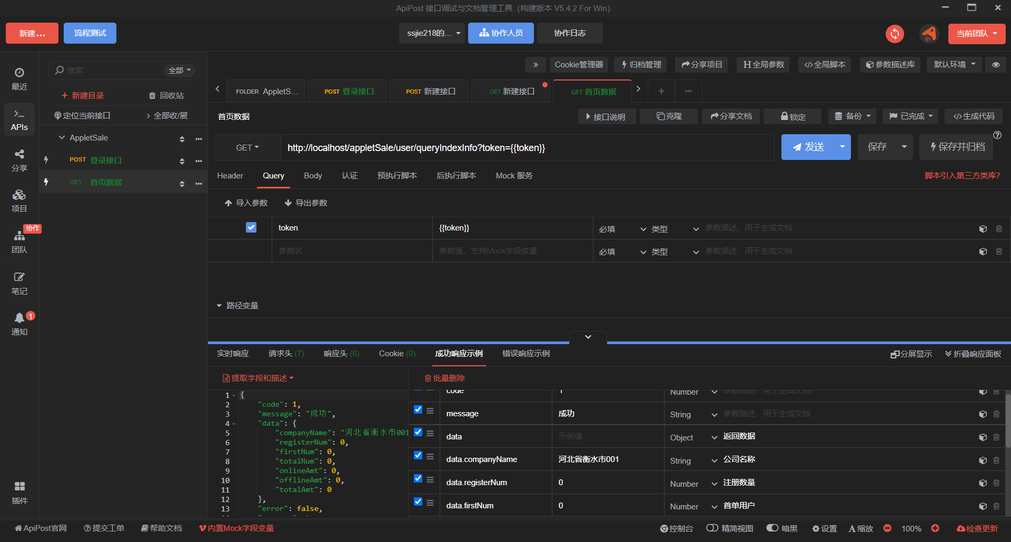Click the 保存并归档 button
Image resolution: width=1011 pixels, height=542 pixels.
pyautogui.click(x=956, y=147)
